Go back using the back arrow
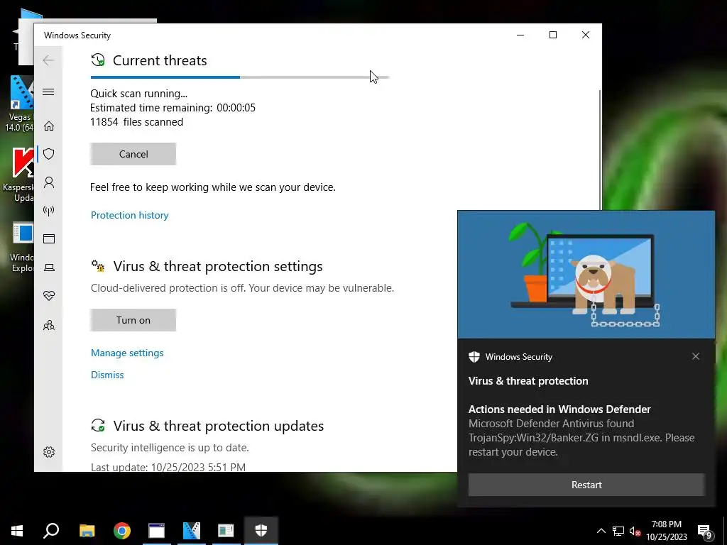Image resolution: width=727 pixels, height=545 pixels. tap(48, 60)
